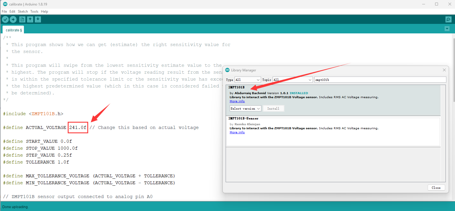Open the Topic filter dropdown
455x211 pixels.
click(292, 80)
